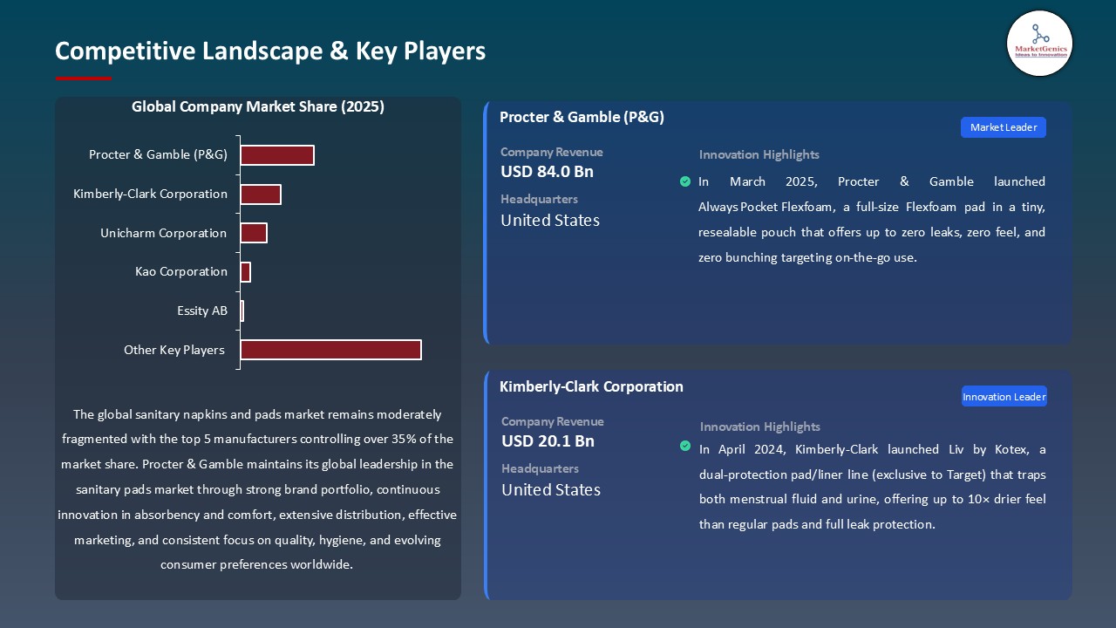Screen dimensions: 1116x628
Task: Click the Always Pocket Flexfoam innovation description
Action: 871,220
